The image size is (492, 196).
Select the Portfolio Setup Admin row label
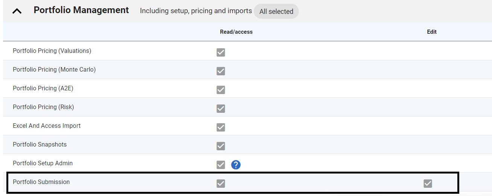43,163
